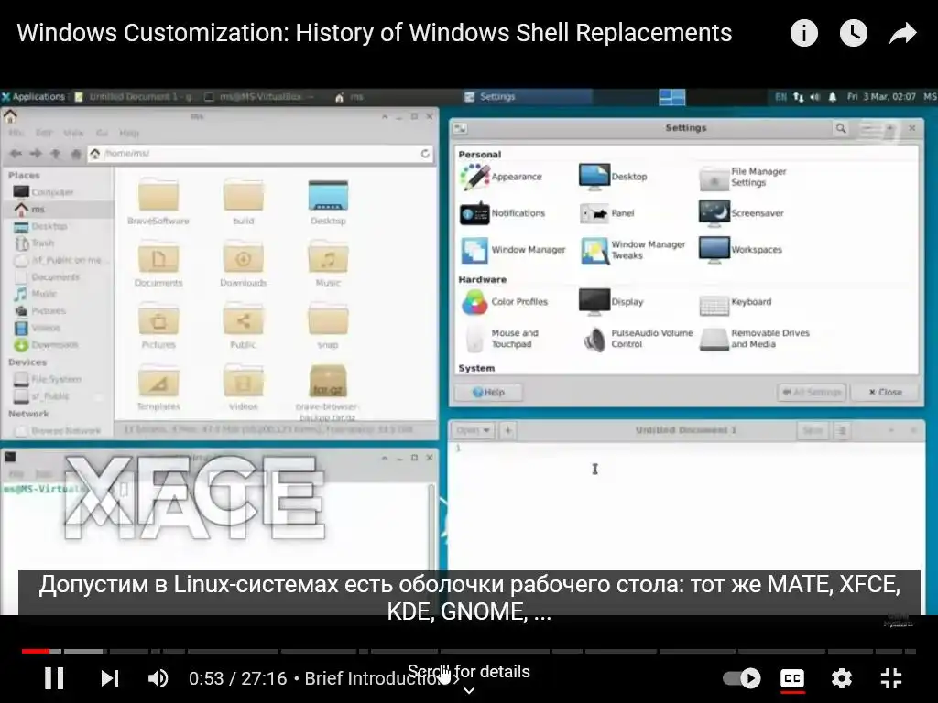938x703 pixels.
Task: Select the build folder
Action: click(244, 202)
